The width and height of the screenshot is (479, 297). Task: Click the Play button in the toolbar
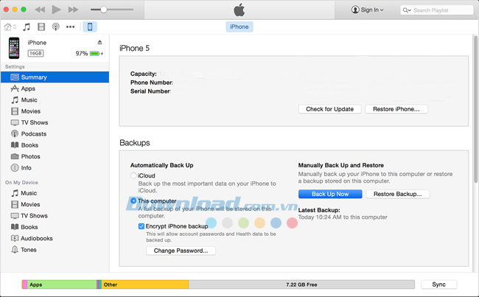tap(55, 10)
